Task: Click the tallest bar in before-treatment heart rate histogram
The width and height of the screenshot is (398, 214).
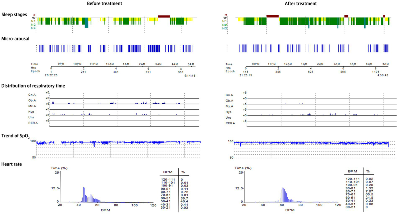Action: [x=83, y=194]
